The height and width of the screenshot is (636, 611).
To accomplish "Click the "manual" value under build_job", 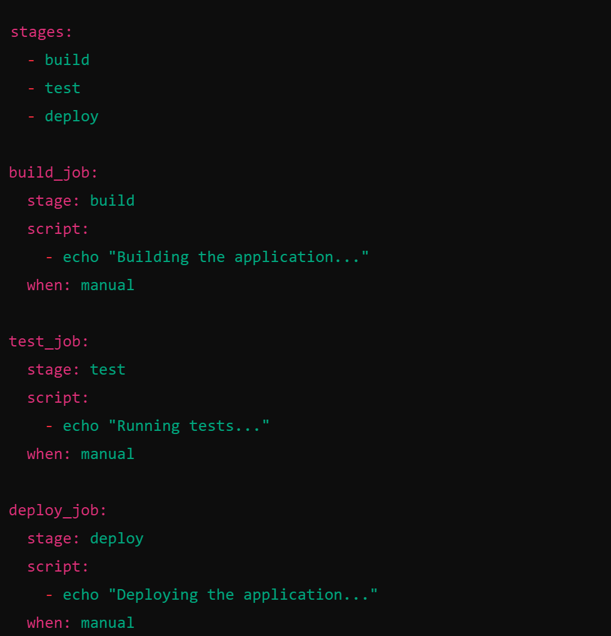I will (x=108, y=285).
